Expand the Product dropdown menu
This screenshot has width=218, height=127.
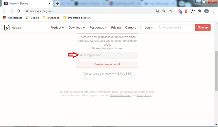(x=57, y=28)
